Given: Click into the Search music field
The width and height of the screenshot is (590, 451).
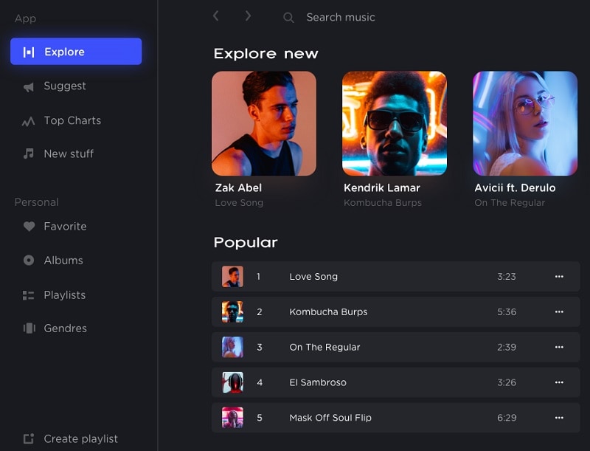Looking at the screenshot, I should tap(341, 17).
